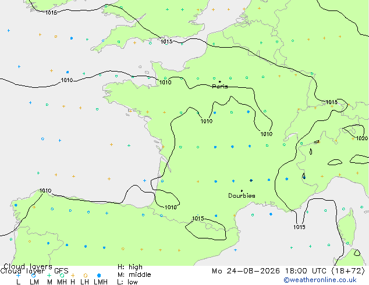The image size is (369, 285).
Task: Click the green cross legend symbol for M
Action: point(49,275)
